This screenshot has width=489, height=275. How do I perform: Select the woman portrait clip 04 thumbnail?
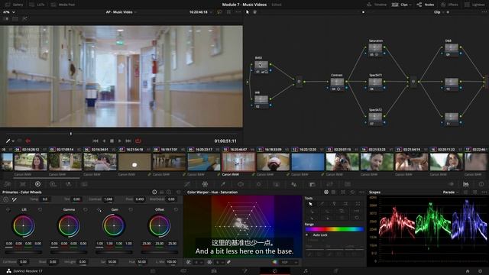31,162
